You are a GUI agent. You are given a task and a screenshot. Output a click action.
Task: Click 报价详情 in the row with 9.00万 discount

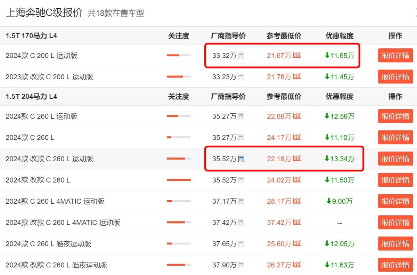(395, 201)
